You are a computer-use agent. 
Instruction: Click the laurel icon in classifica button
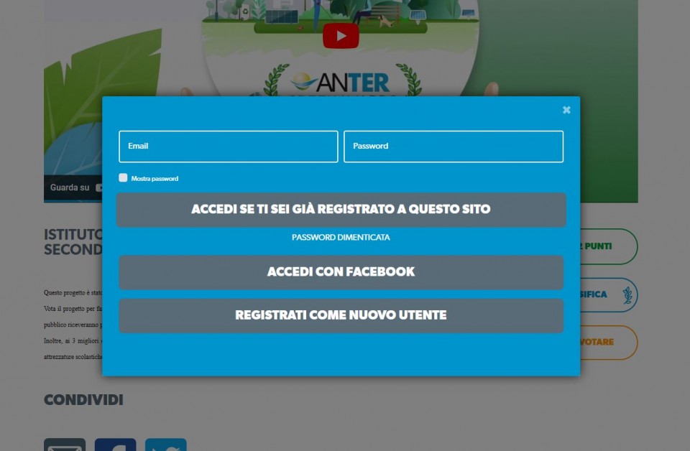(627, 294)
